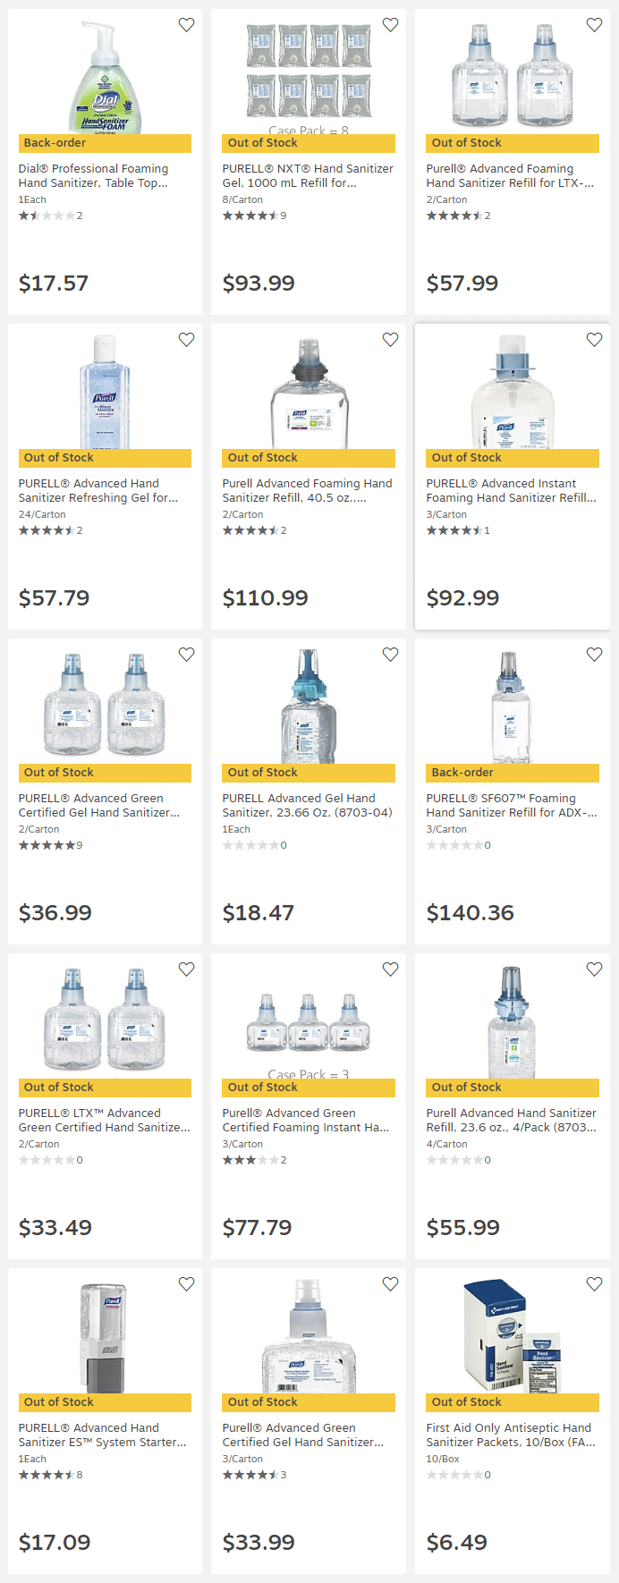Image resolution: width=619 pixels, height=1583 pixels.
Task: Open First Aid Only Antiseptic Packets link
Action: tap(510, 1435)
